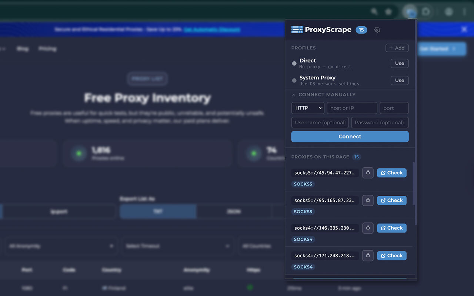
Task: Check the socks5://45.94.47.227 proxy
Action: coord(392,173)
